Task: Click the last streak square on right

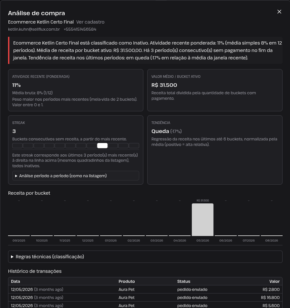Action: point(134,146)
